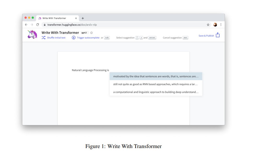Reload the page with the refresh icon

38,25
